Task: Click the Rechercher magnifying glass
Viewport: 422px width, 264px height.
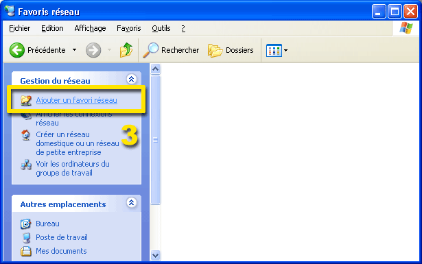Action: point(150,50)
